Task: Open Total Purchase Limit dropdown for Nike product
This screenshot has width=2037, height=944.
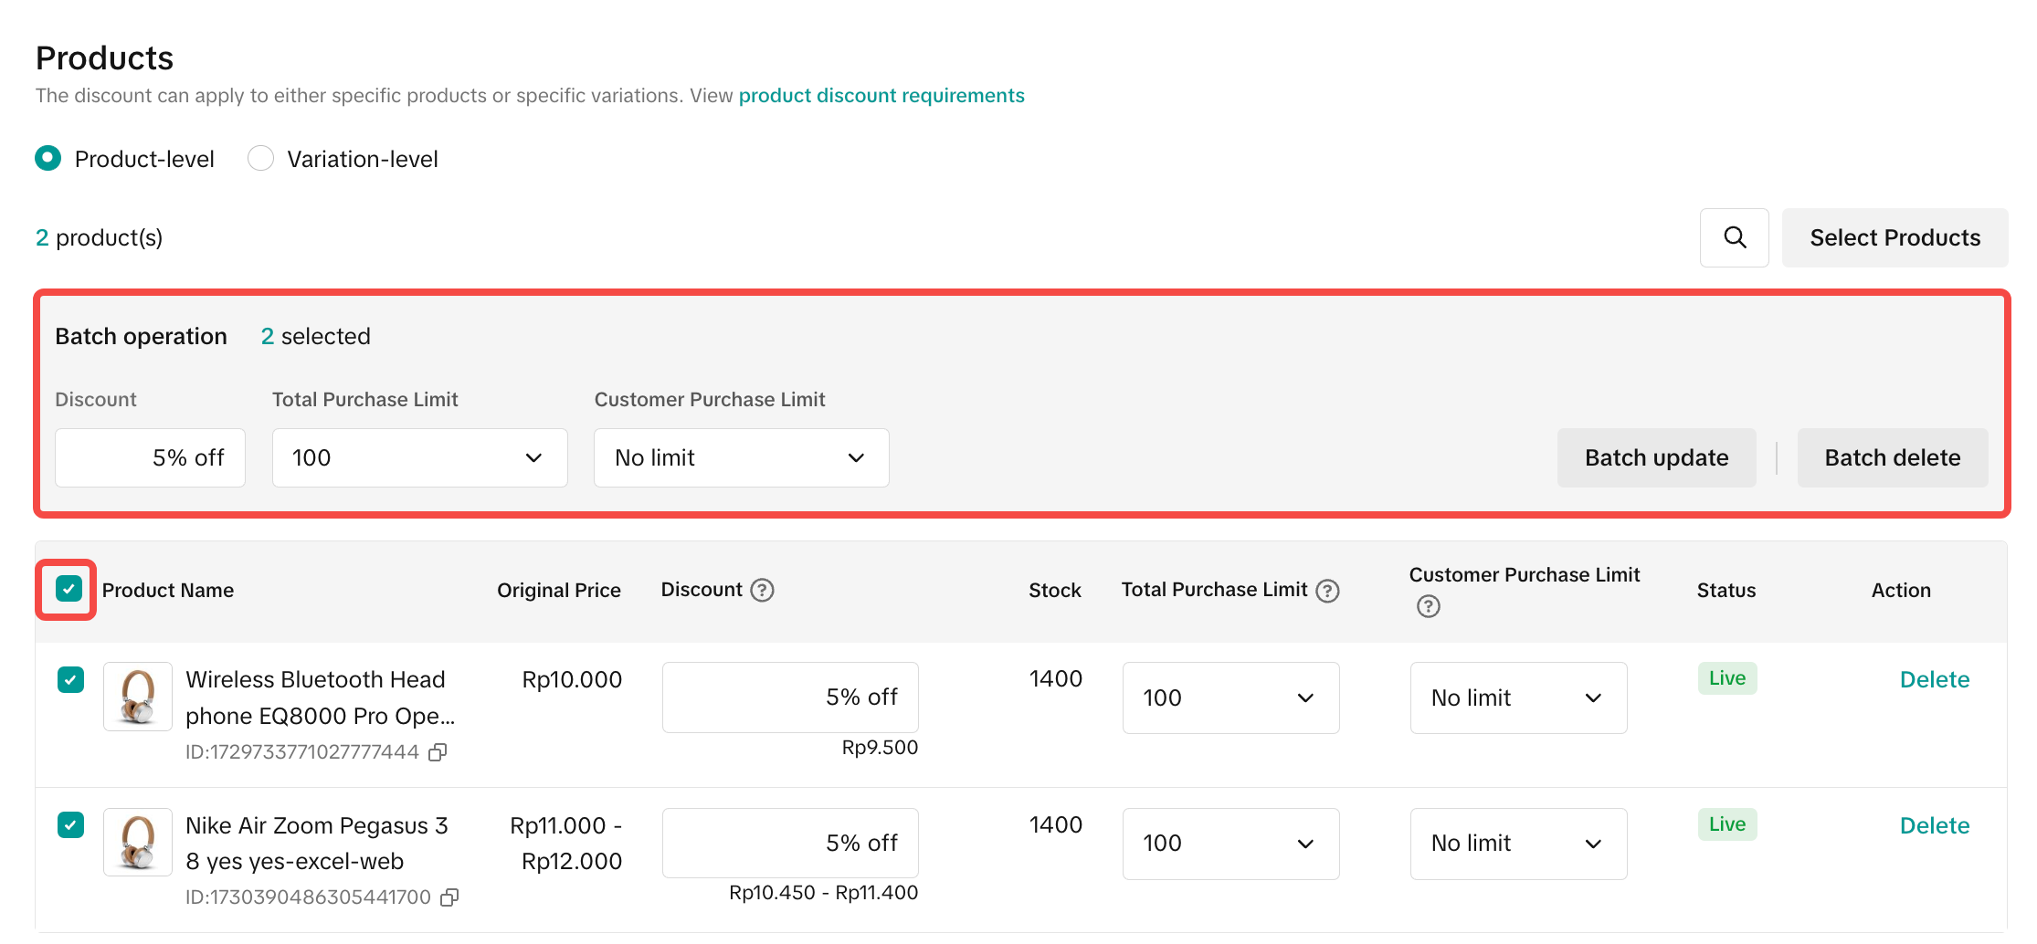Action: point(1230,844)
